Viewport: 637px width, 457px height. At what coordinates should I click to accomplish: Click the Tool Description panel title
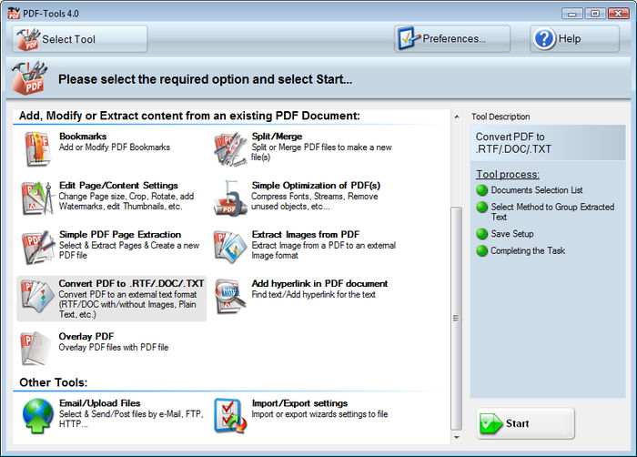pyautogui.click(x=500, y=117)
